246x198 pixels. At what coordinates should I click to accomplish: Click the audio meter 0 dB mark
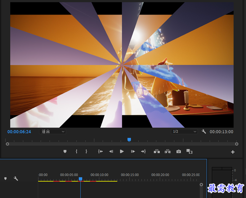click(235, 170)
